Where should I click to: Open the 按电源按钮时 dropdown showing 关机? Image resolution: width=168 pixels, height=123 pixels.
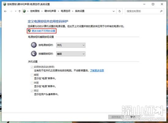tap(71, 45)
